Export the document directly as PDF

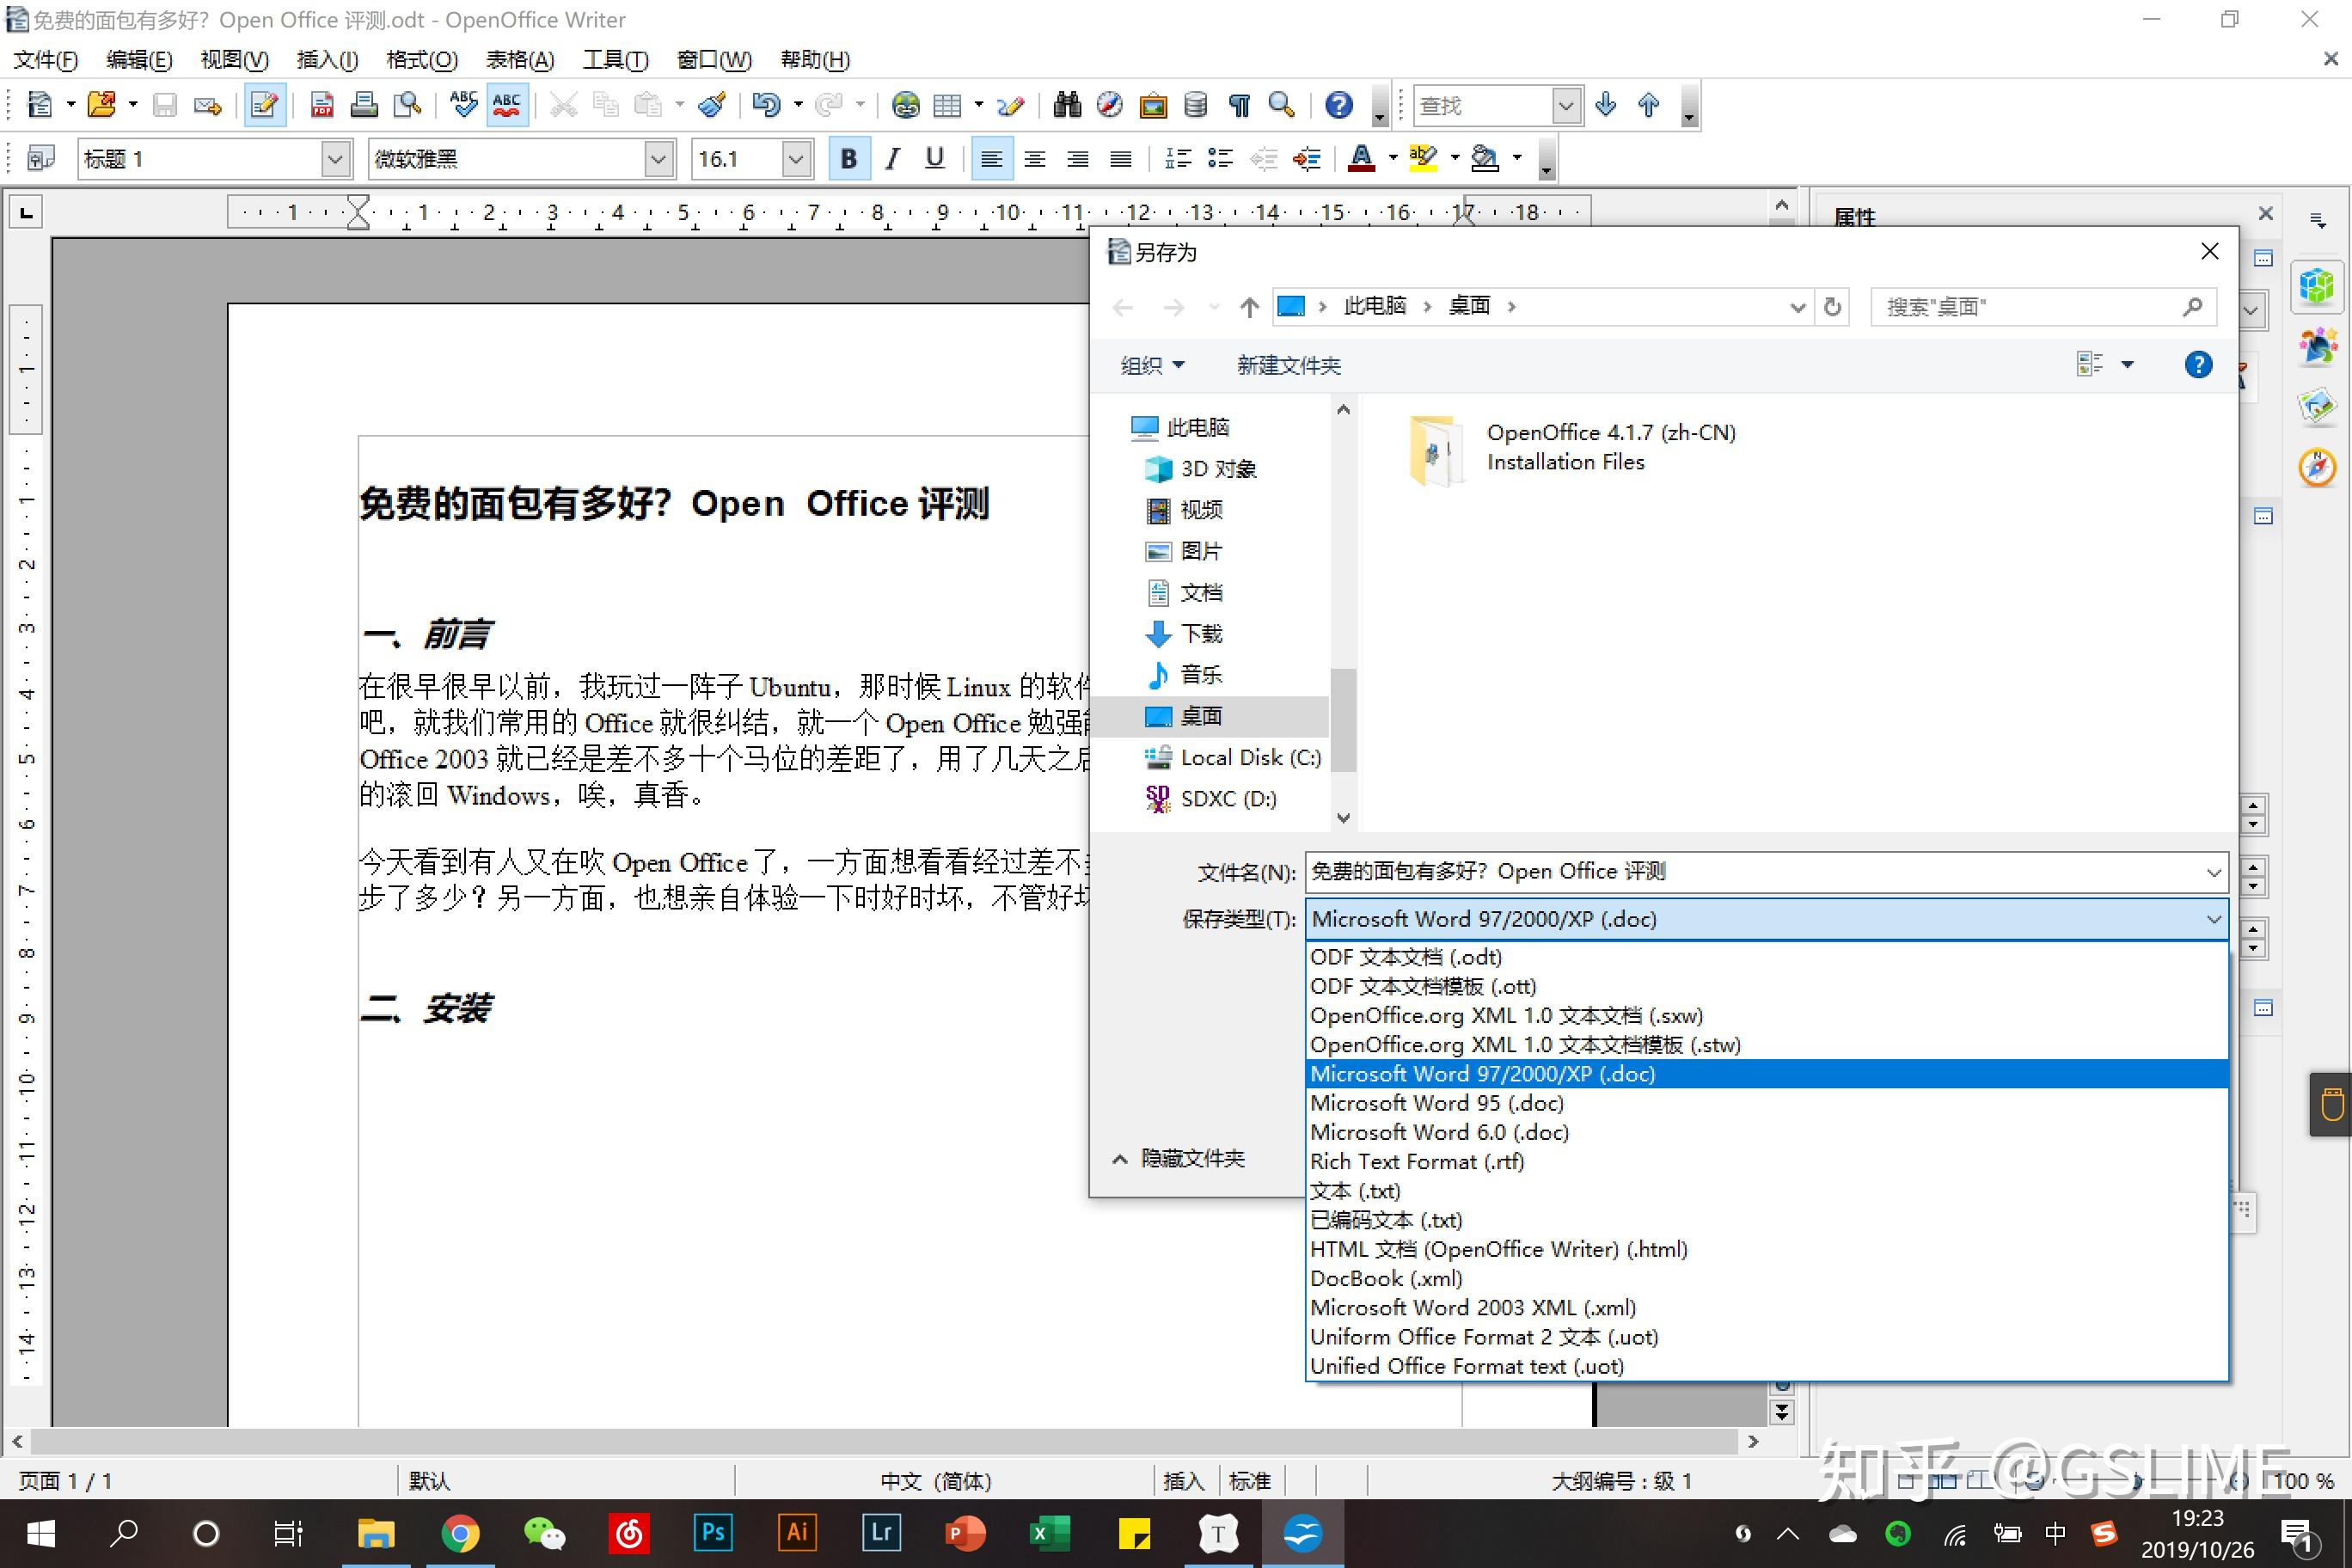point(322,104)
